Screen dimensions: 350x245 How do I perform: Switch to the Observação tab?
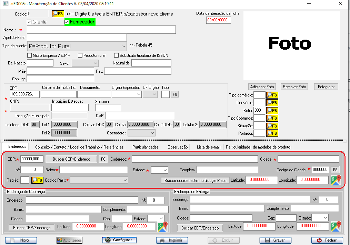[x=178, y=147]
